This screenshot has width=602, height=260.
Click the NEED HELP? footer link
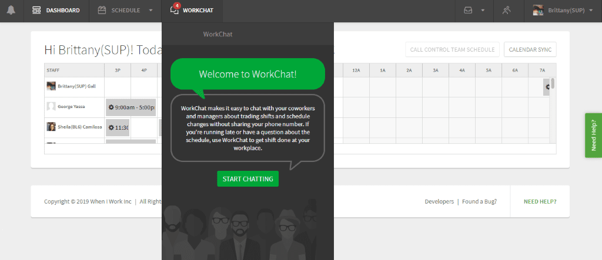click(540, 201)
